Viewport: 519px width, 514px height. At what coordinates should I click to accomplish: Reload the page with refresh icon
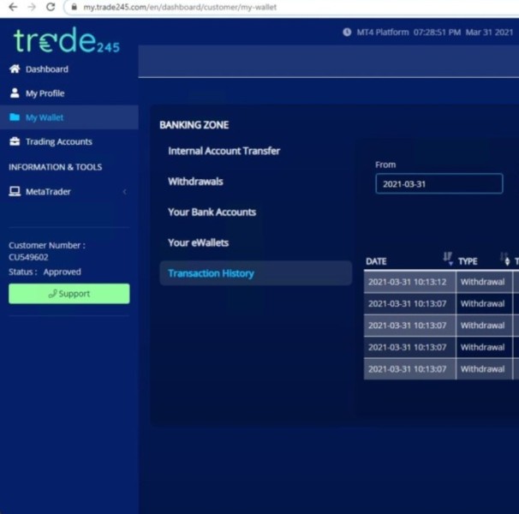tap(51, 7)
